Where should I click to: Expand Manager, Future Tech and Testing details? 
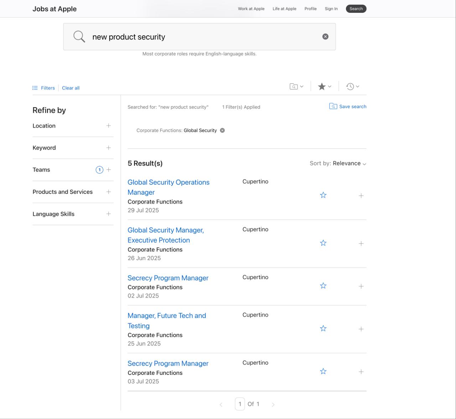click(361, 329)
